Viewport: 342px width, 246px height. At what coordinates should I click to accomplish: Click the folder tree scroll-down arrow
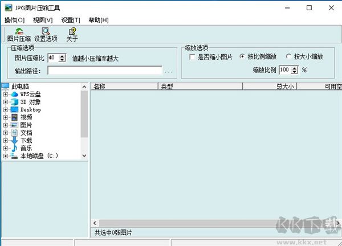[84, 156]
